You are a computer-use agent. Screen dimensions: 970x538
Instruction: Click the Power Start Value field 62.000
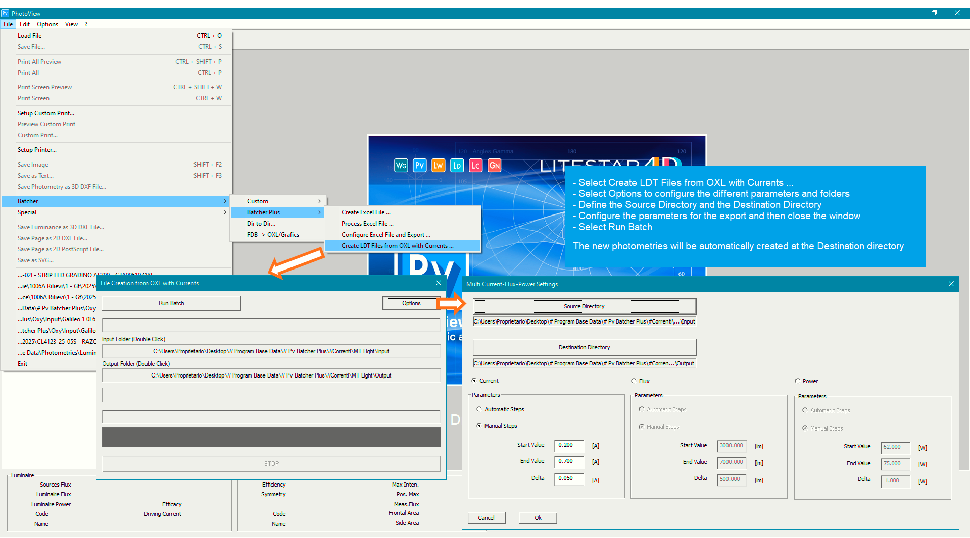tap(895, 447)
